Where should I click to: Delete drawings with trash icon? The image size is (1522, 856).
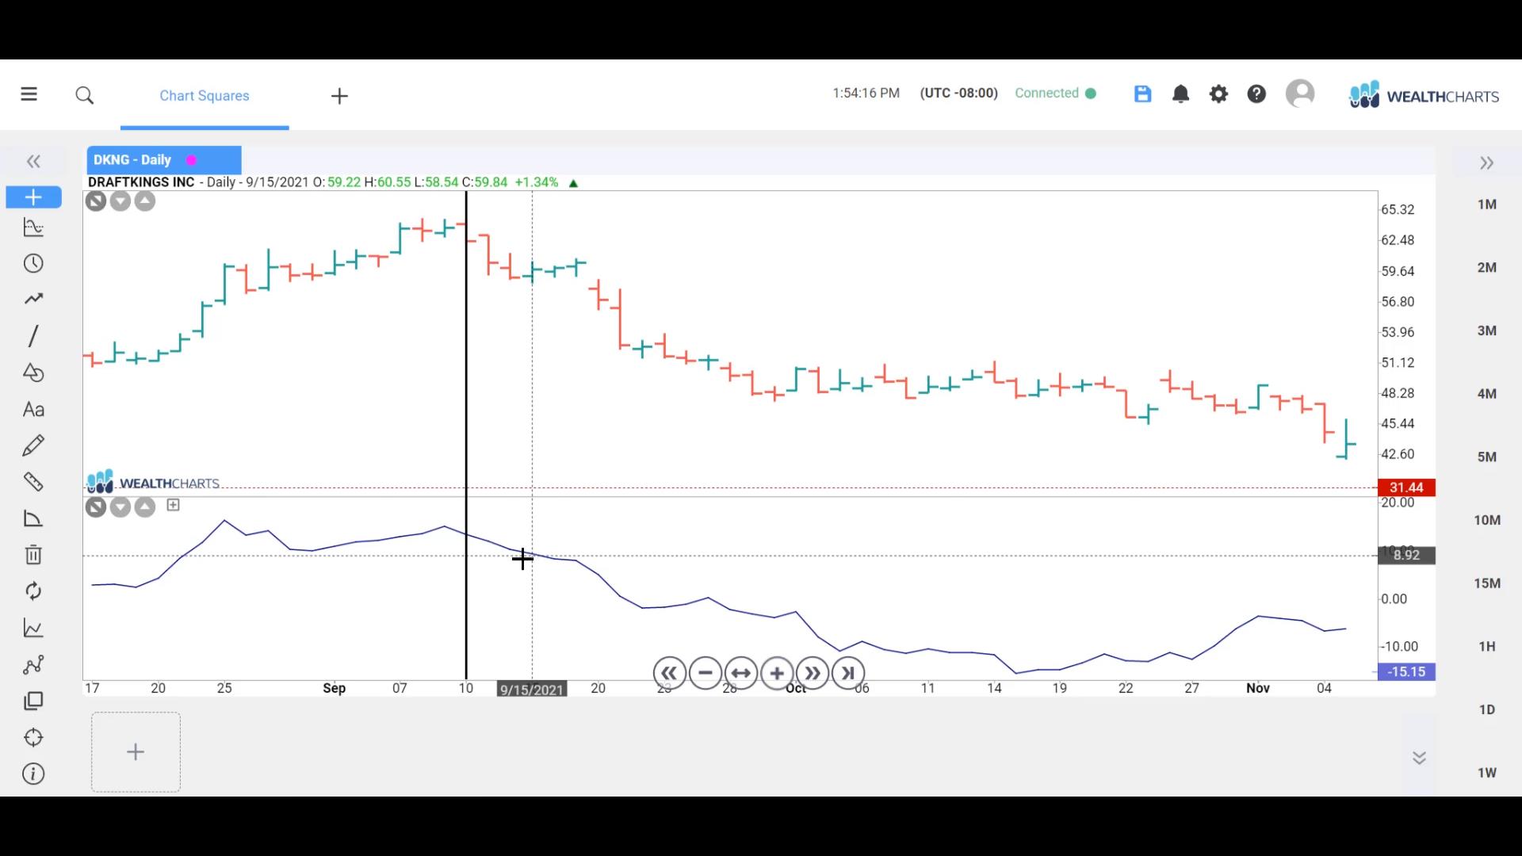coord(33,555)
